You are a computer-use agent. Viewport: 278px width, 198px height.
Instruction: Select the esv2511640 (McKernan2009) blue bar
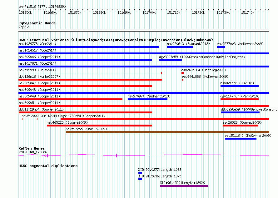tap(241, 139)
